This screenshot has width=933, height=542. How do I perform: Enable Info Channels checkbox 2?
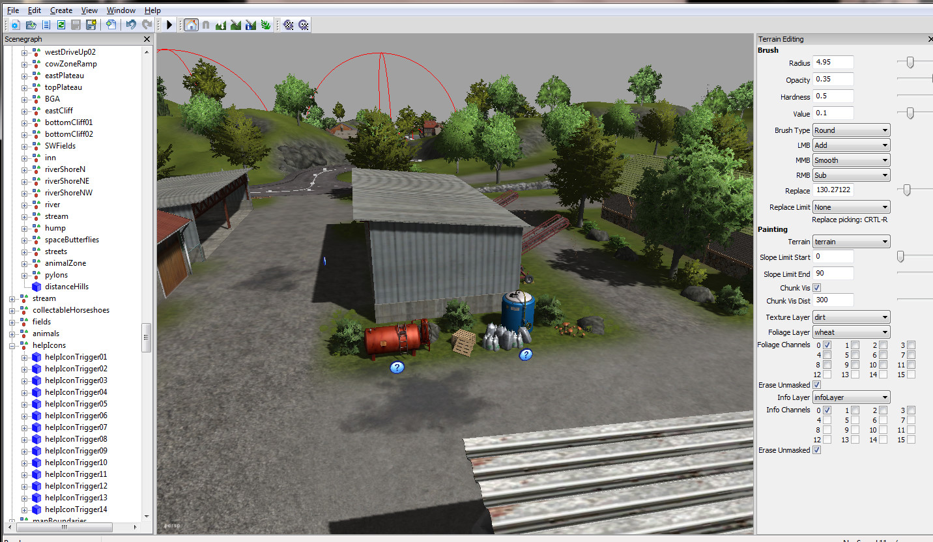pos(883,410)
